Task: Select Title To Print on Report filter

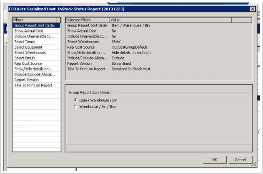Action: (36, 85)
